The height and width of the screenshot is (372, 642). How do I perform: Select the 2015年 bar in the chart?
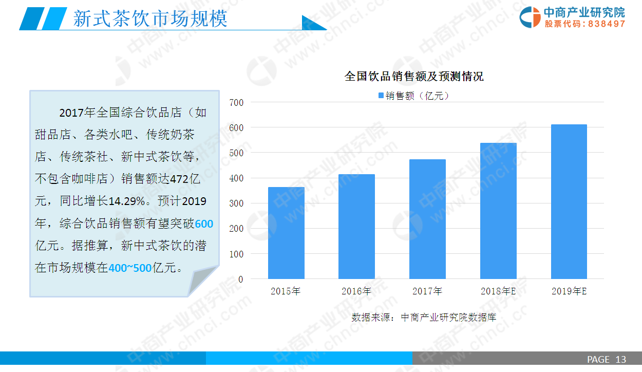(x=286, y=233)
